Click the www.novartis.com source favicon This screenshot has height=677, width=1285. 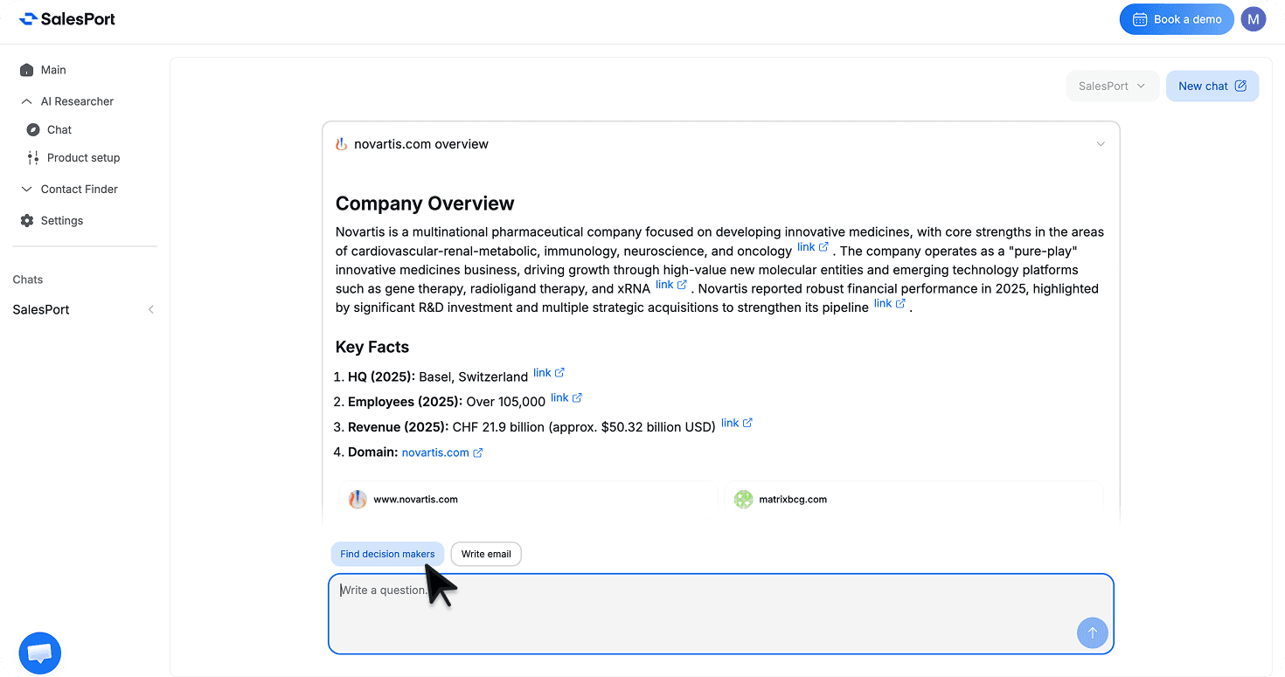point(358,500)
